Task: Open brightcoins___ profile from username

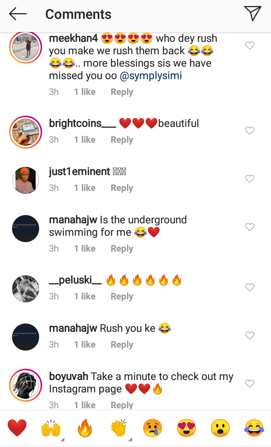Action: pos(82,124)
